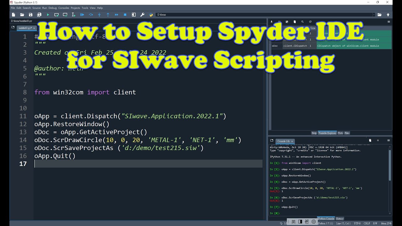402x226 pixels.
Task: Run the file with the green play icon
Action: [x=48, y=15]
